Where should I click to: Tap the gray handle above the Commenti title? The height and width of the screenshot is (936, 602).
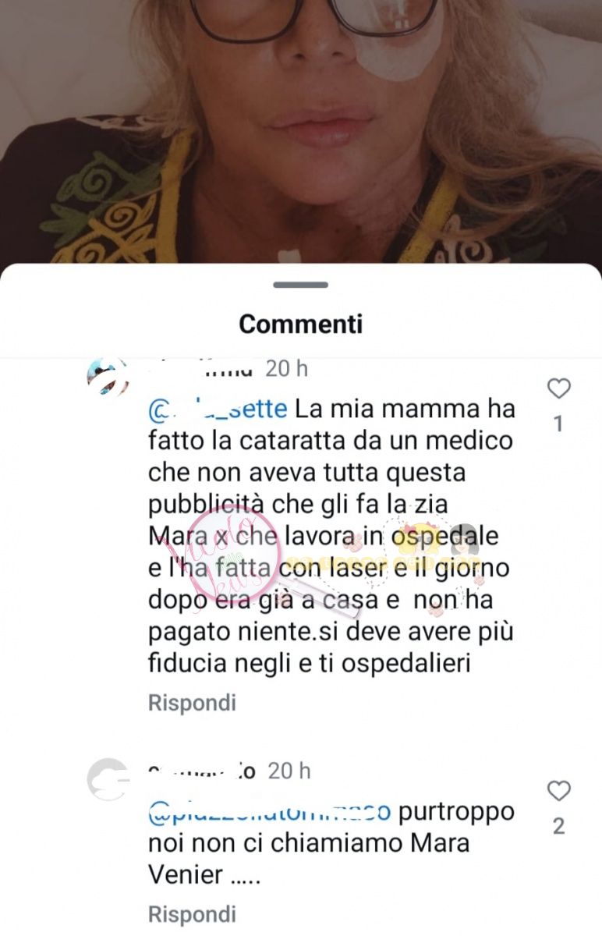point(300,285)
